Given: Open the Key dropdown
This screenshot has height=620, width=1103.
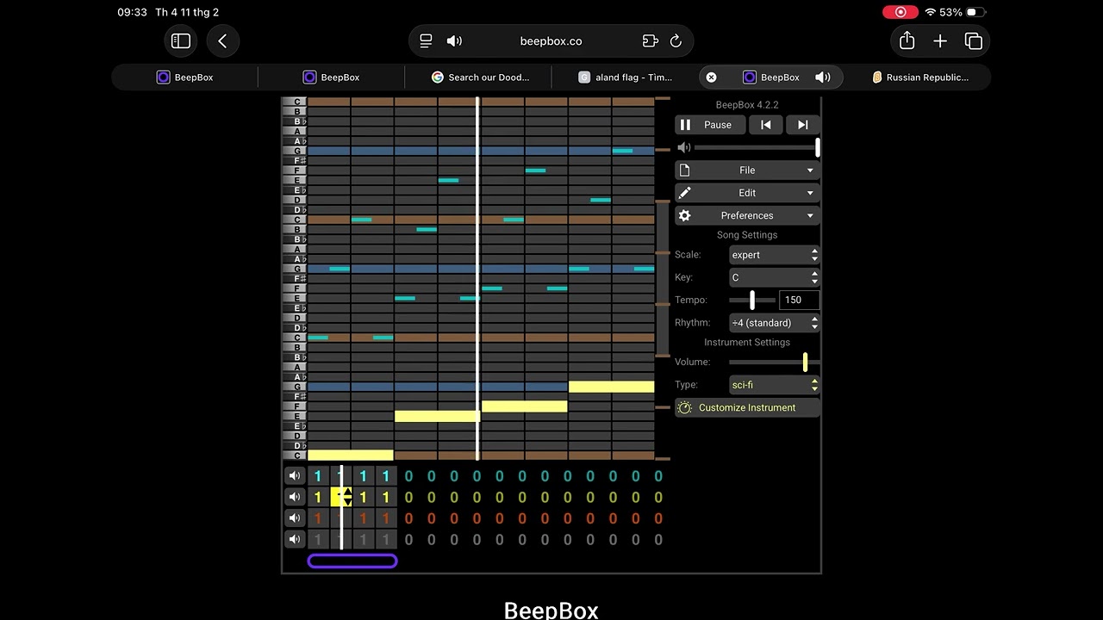Looking at the screenshot, I should click(x=774, y=277).
